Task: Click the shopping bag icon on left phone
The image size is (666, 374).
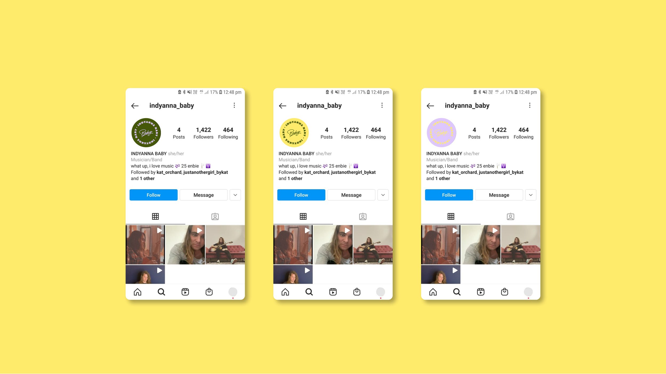Action: (209, 291)
